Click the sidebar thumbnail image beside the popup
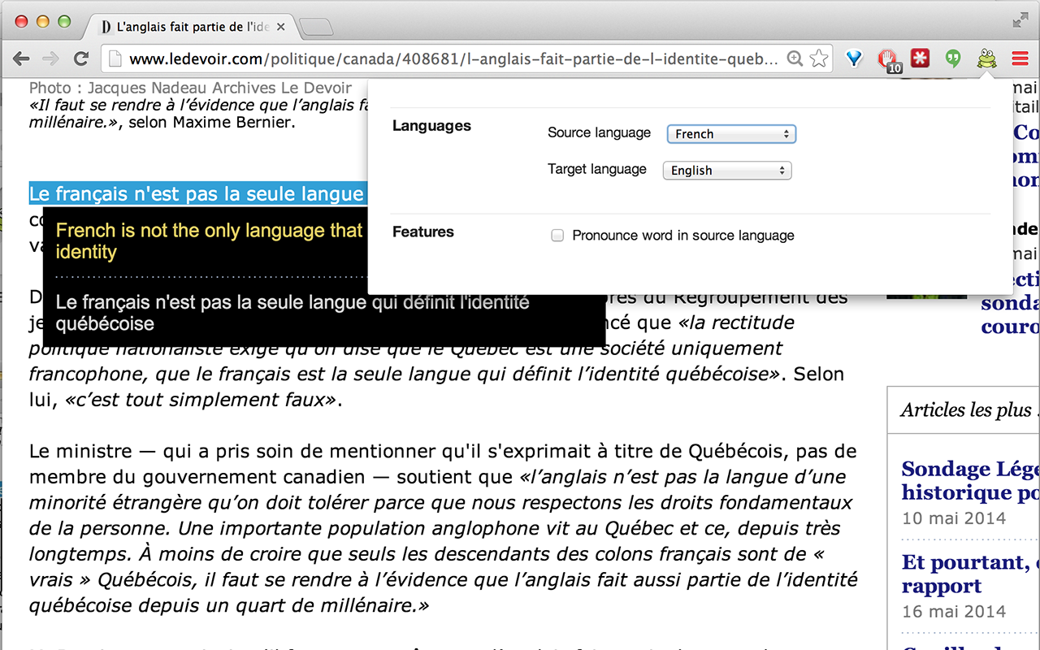This screenshot has height=650, width=1040. click(926, 295)
